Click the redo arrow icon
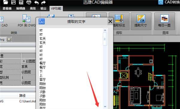Viewport: 180px width, 109px height. (43, 2)
